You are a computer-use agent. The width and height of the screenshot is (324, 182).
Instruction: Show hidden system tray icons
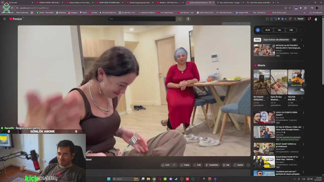pos(295,179)
